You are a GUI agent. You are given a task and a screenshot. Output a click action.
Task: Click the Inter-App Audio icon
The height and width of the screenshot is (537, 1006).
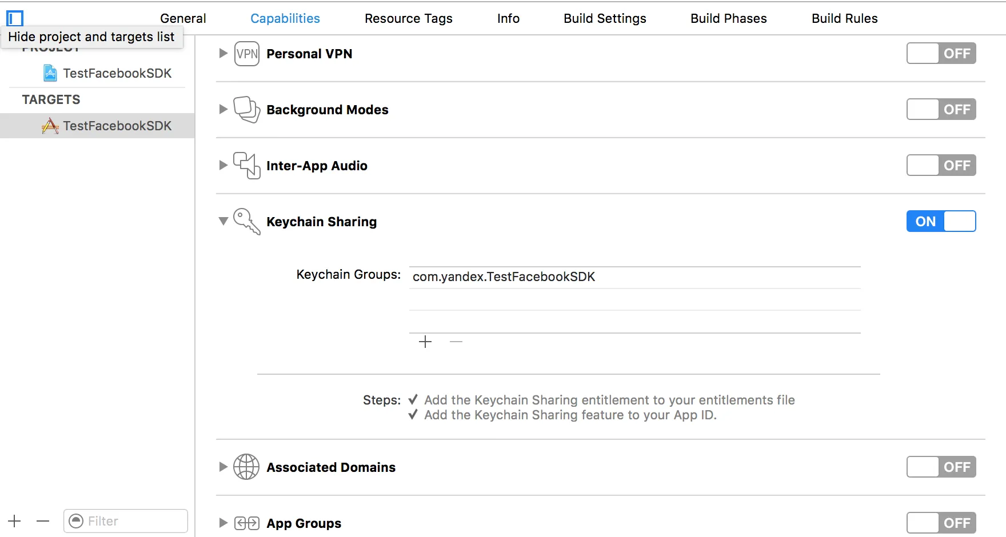click(247, 166)
